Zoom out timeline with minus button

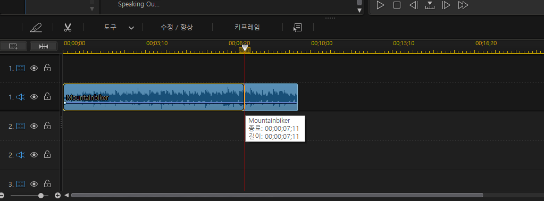coord(2,196)
